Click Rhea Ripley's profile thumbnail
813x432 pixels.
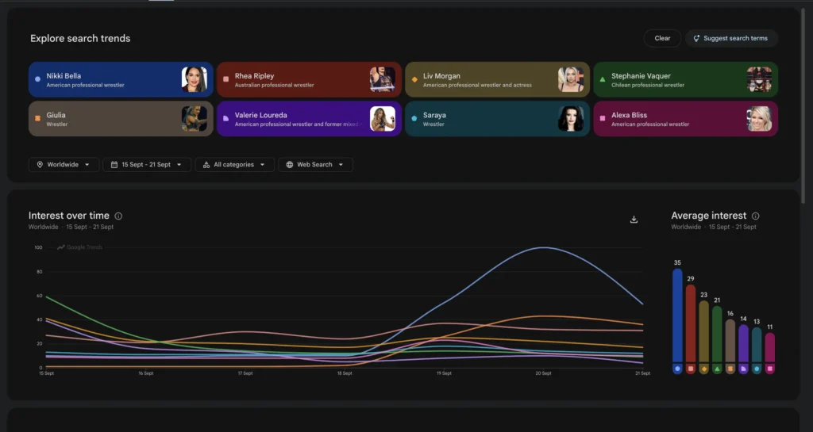tap(383, 80)
